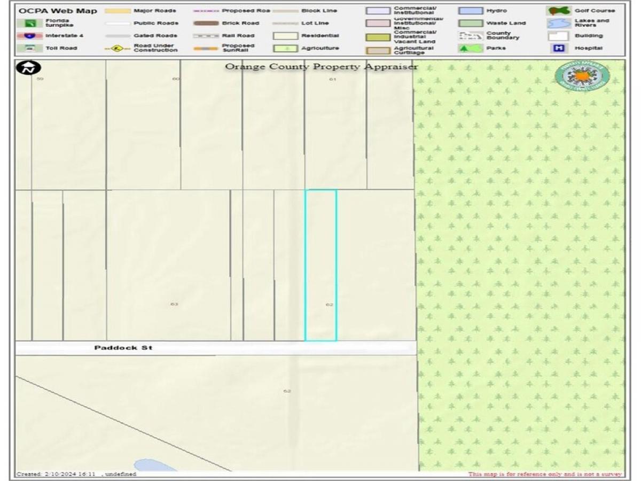The height and width of the screenshot is (481, 641).
Task: Click the north arrow compass icon
Action: pyautogui.click(x=28, y=68)
